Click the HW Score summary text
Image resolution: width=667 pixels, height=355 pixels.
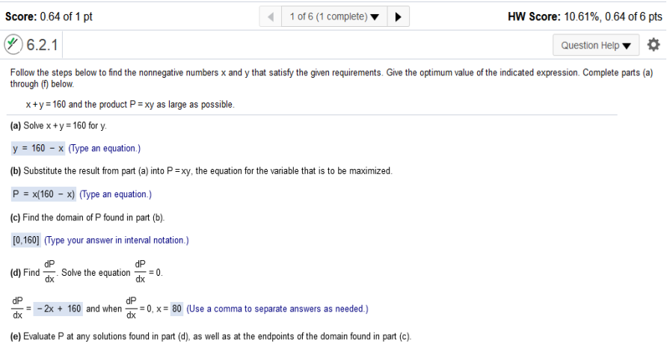(585, 16)
